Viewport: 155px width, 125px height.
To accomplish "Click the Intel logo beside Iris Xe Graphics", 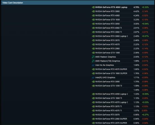I will [93, 65].
